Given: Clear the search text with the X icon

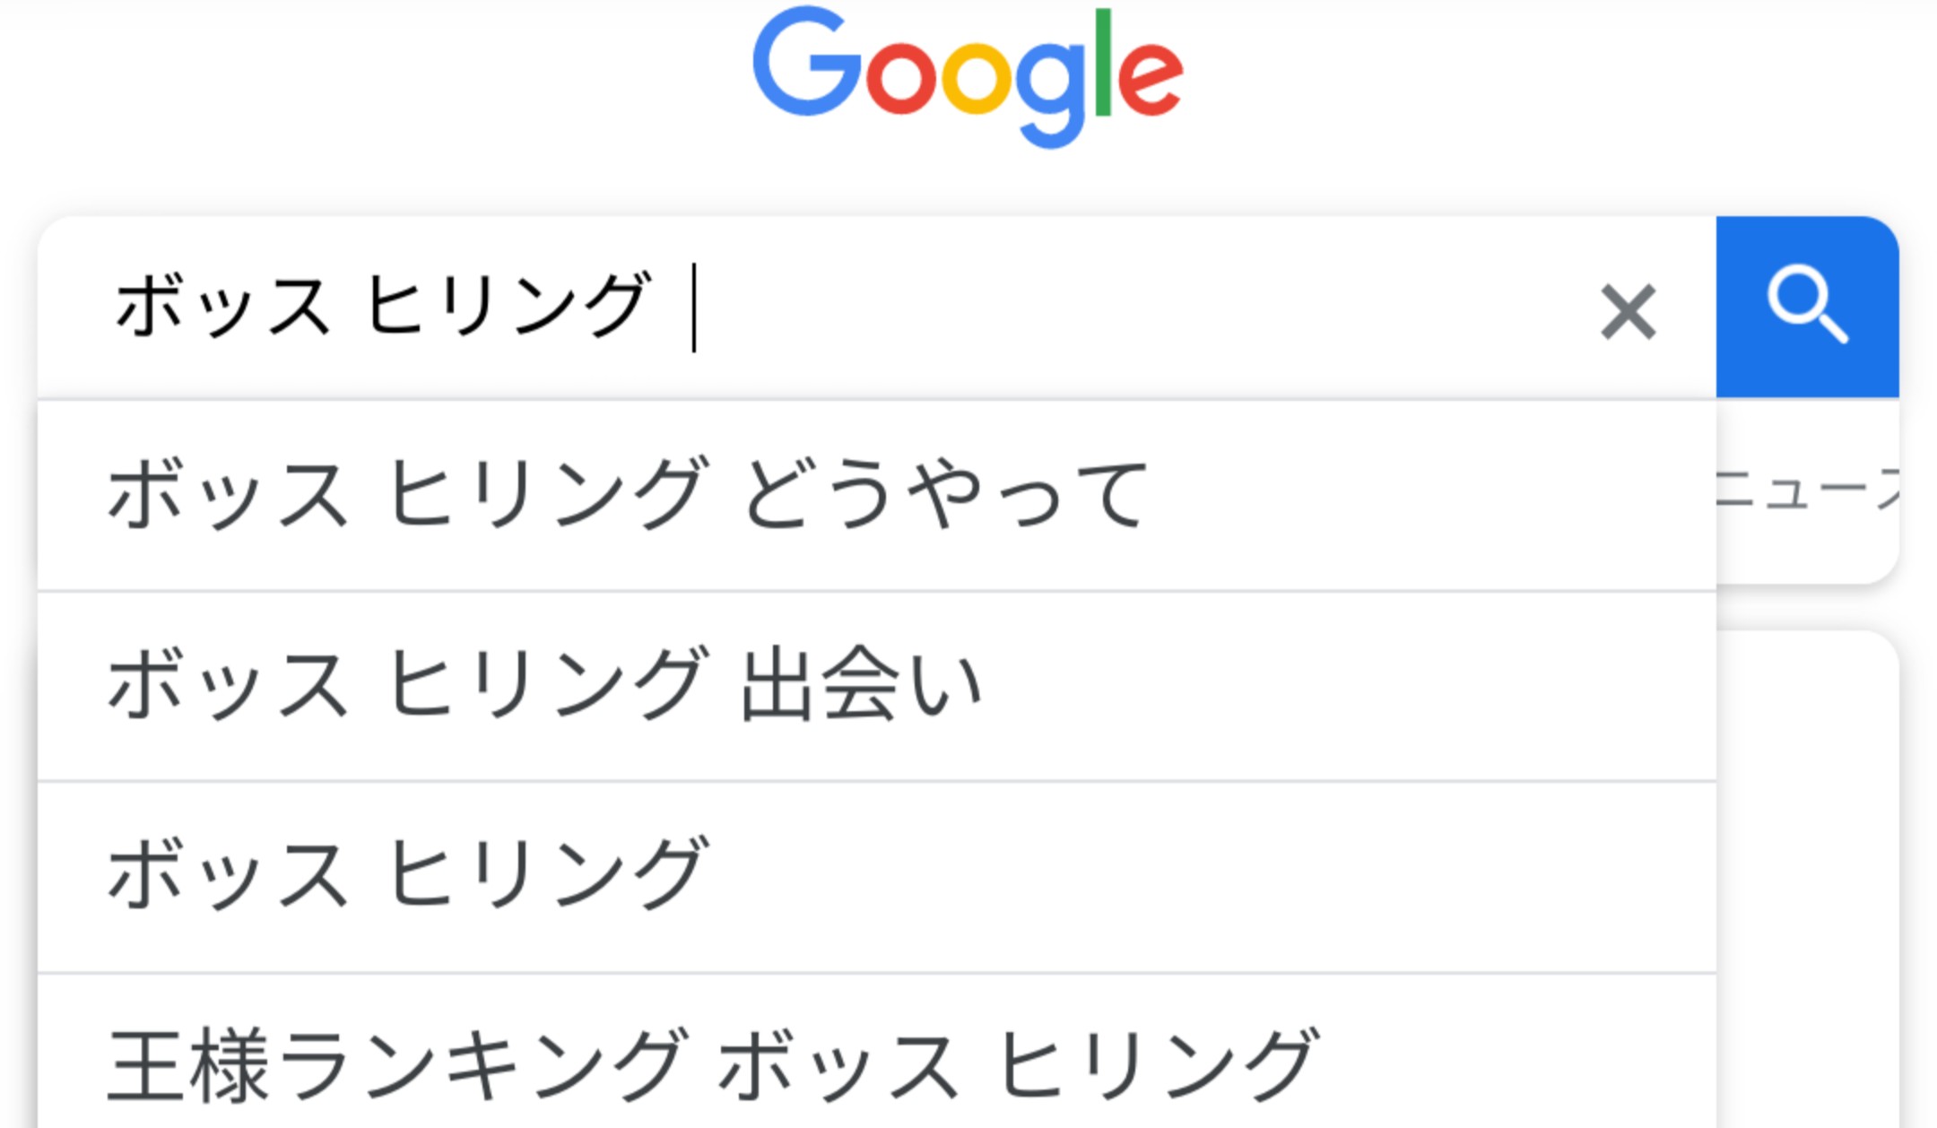Looking at the screenshot, I should point(1628,311).
